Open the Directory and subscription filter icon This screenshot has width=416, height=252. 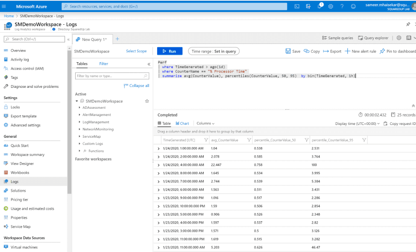coord(308,6)
